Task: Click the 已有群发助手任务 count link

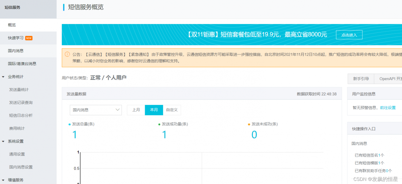Action: coord(387,171)
